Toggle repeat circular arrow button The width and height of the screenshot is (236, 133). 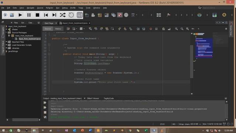click(71, 15)
